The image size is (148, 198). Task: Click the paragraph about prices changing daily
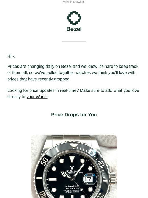[73, 73]
